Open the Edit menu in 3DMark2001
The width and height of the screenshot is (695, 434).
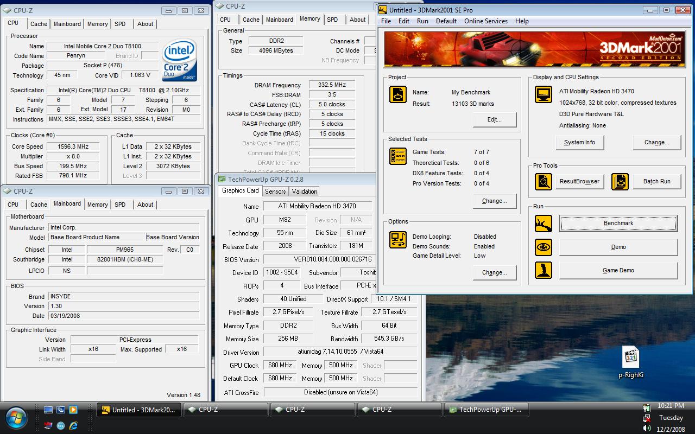(x=404, y=21)
